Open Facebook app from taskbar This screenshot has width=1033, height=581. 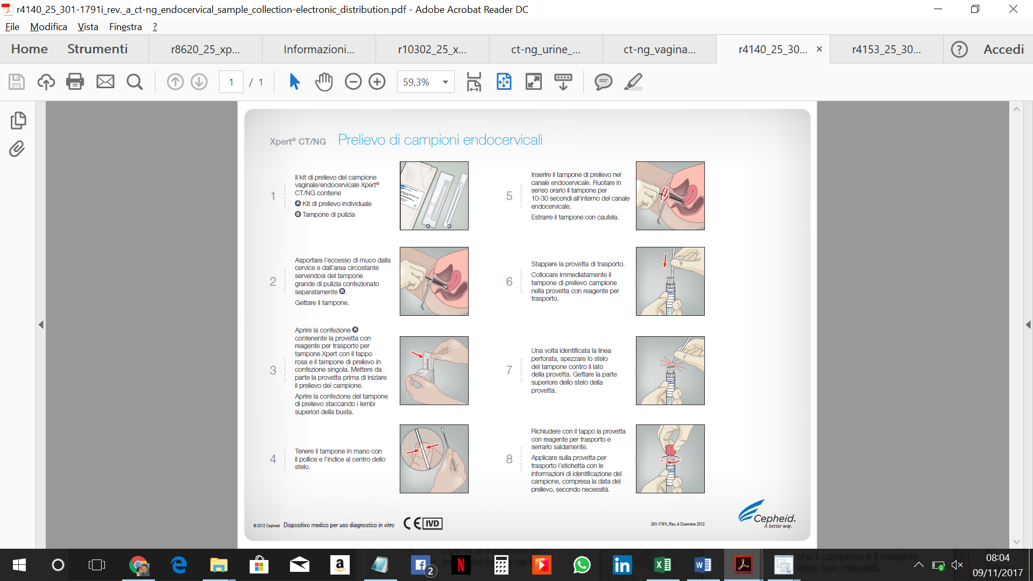point(421,565)
